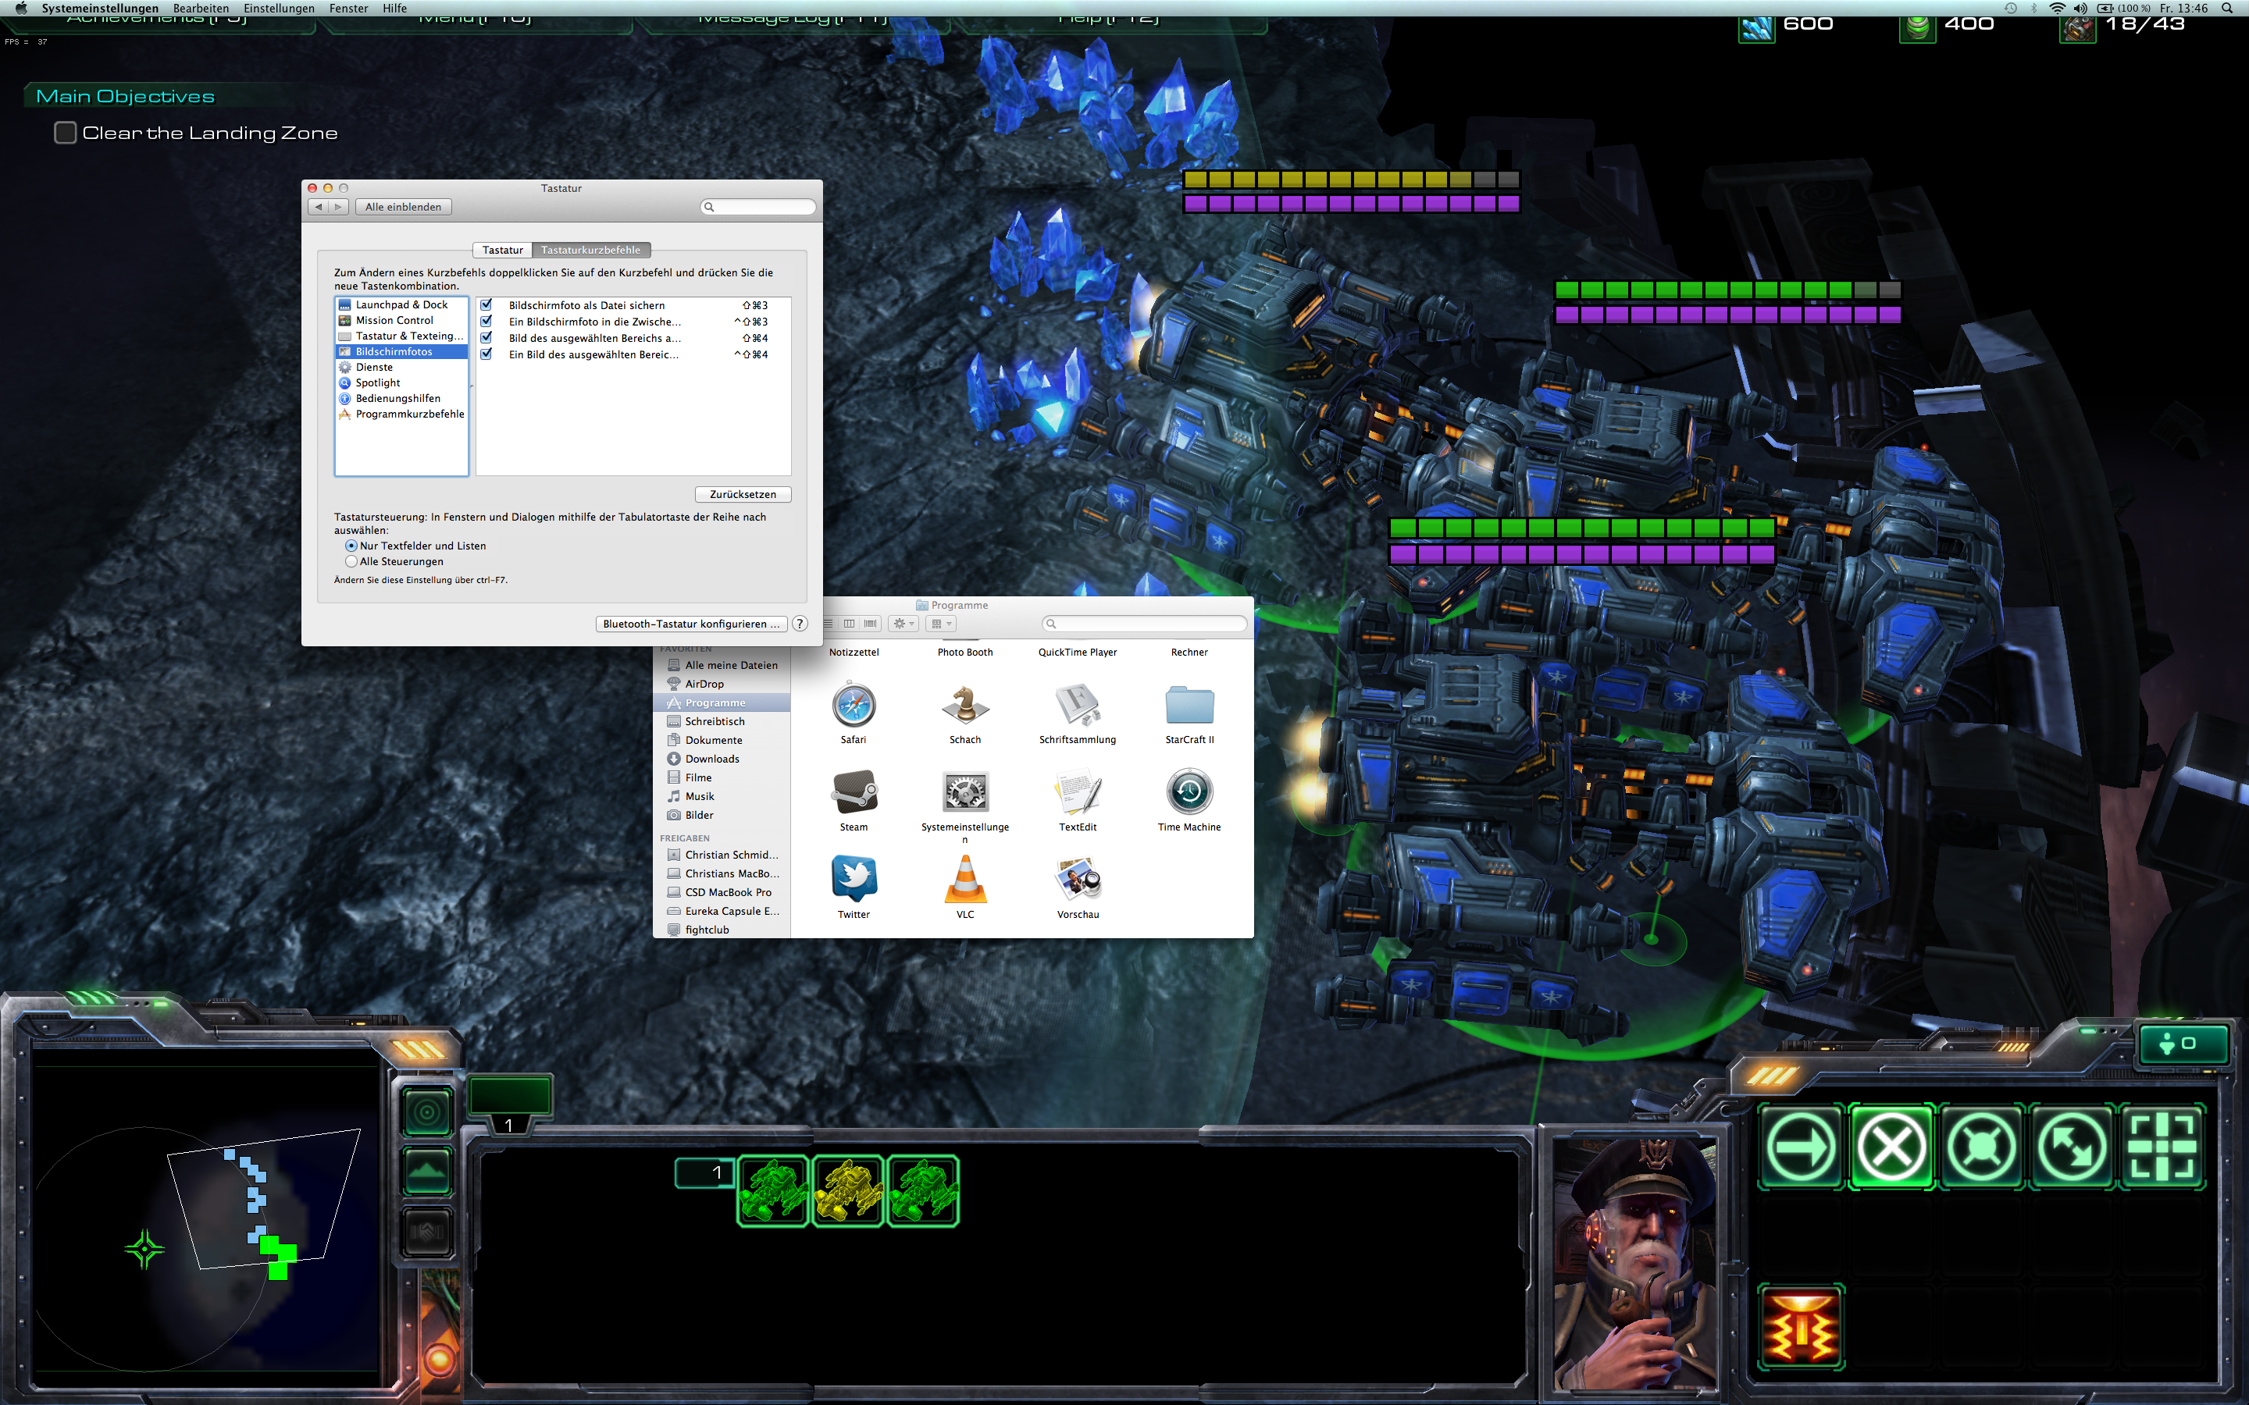Open the TextEdit app icon
Screen dimensions: 2249x1405
1077,792
